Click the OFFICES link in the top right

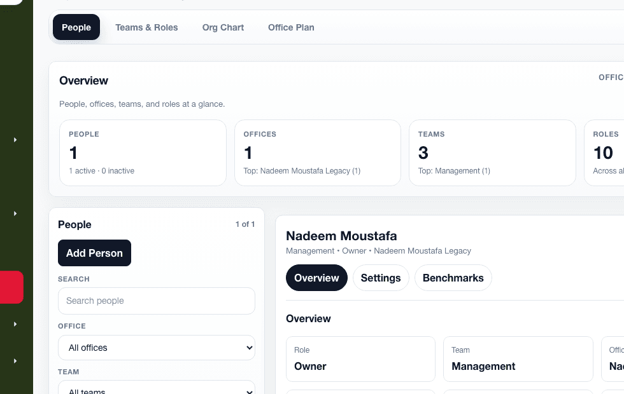pyautogui.click(x=611, y=77)
